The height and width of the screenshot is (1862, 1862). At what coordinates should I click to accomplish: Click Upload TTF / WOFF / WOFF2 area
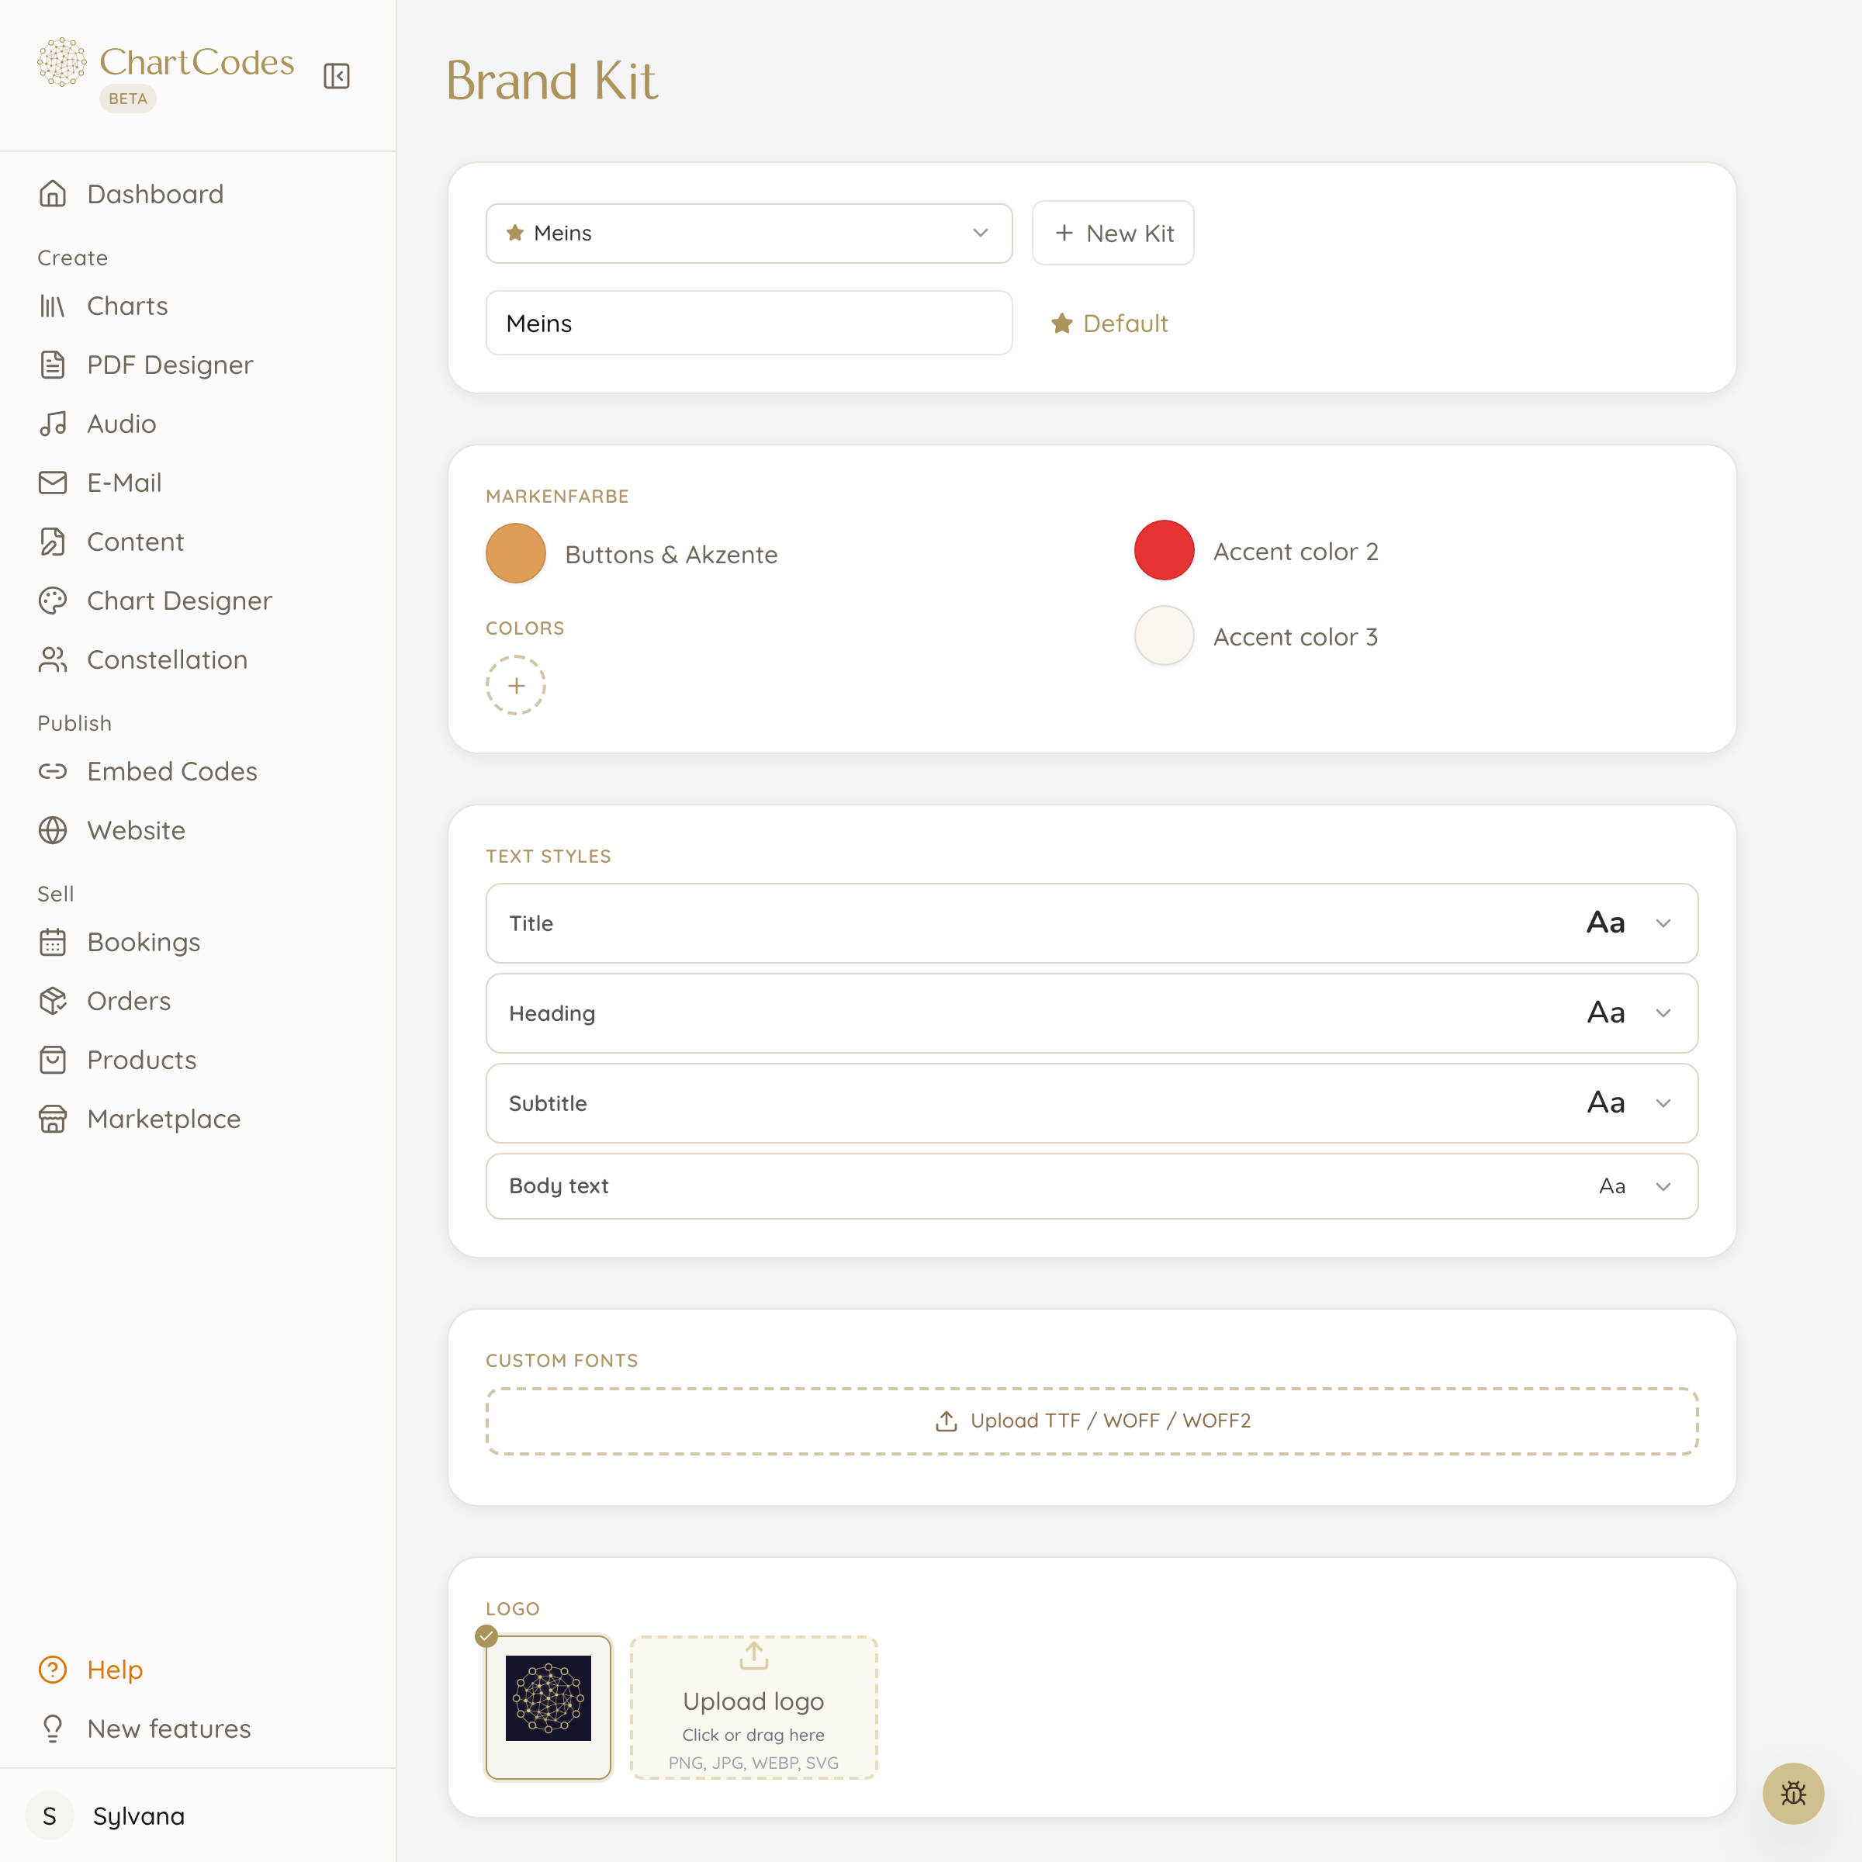click(1092, 1421)
